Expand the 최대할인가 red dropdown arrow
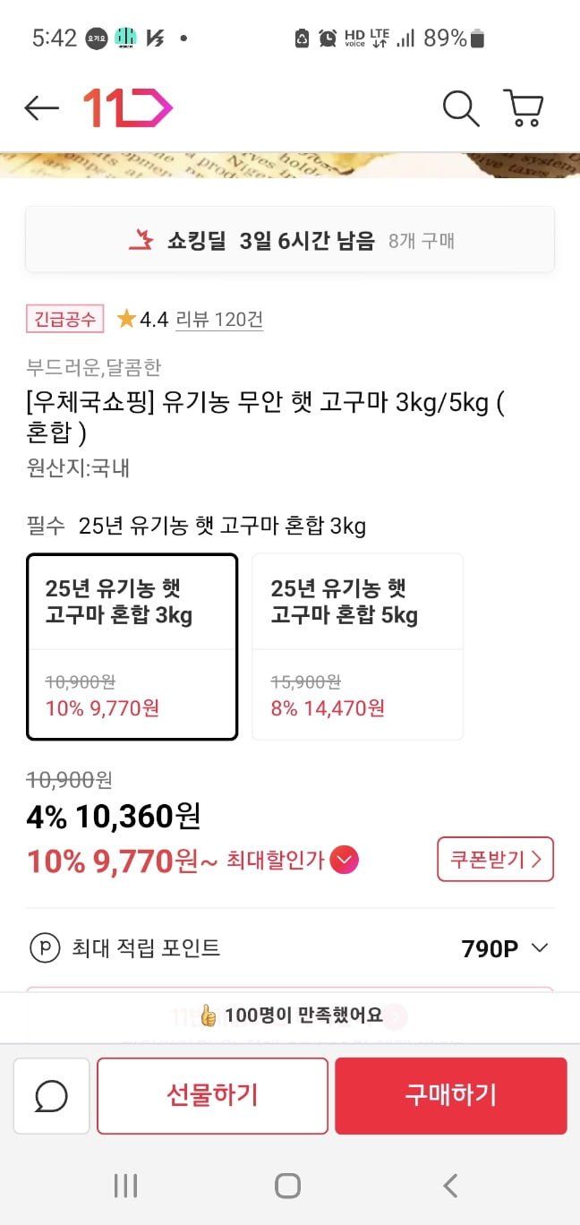 (345, 861)
